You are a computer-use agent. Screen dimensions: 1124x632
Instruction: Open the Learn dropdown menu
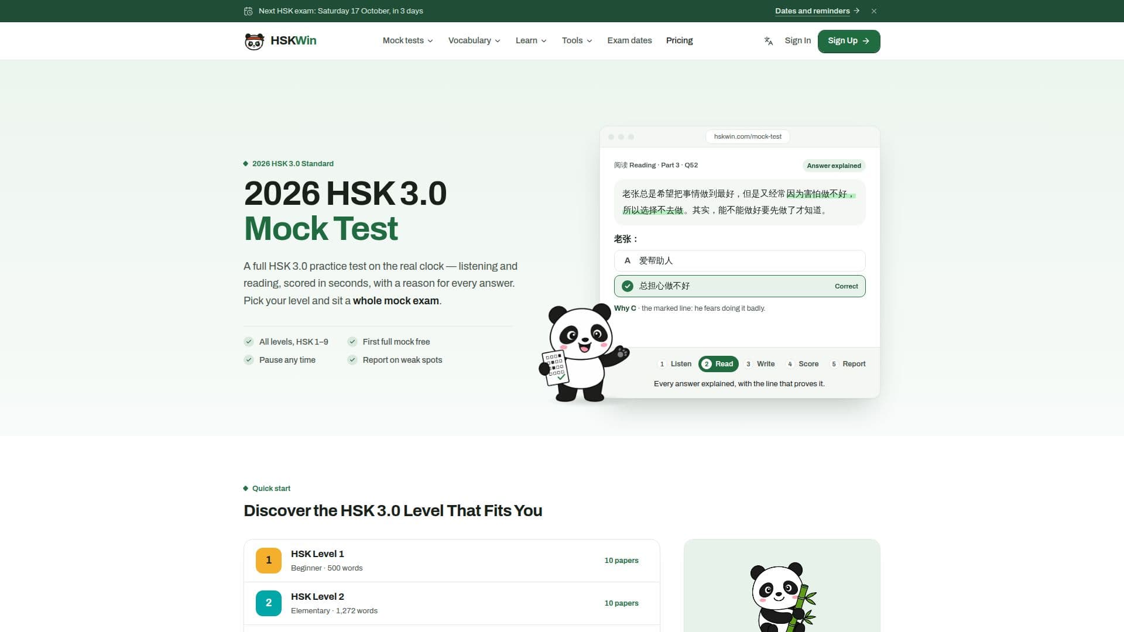point(531,40)
